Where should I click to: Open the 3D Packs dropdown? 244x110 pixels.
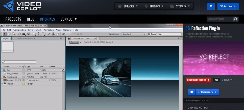128,6
